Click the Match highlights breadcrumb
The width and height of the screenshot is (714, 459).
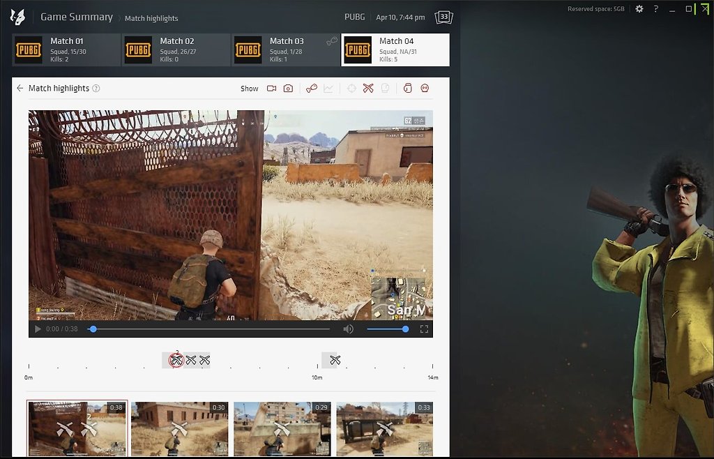click(151, 18)
